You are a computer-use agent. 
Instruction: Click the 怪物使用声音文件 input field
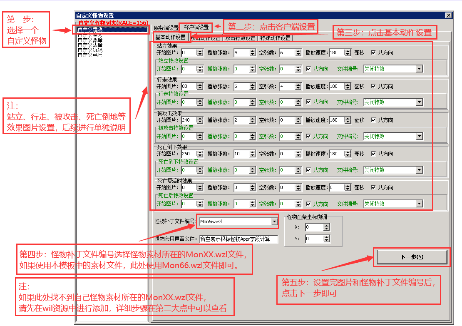238,239
